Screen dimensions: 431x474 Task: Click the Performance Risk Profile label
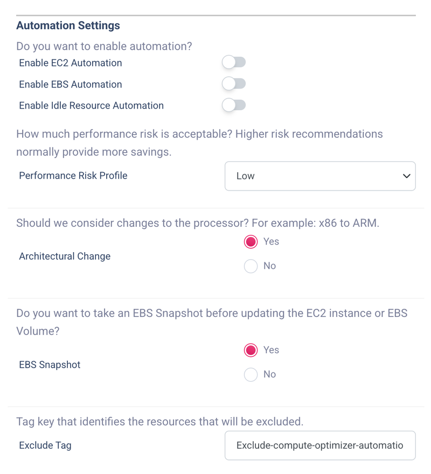(x=73, y=176)
